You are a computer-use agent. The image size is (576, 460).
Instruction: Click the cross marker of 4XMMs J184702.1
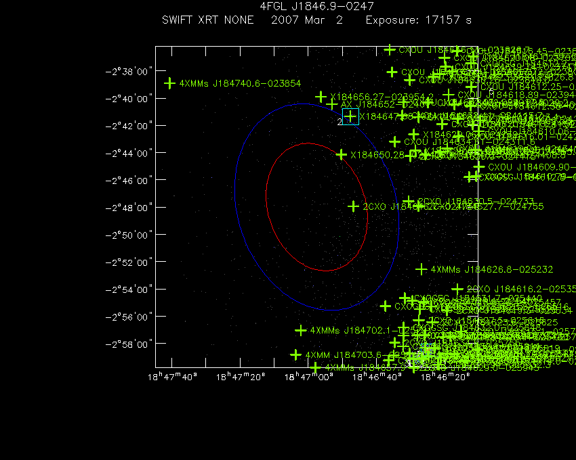tap(301, 330)
